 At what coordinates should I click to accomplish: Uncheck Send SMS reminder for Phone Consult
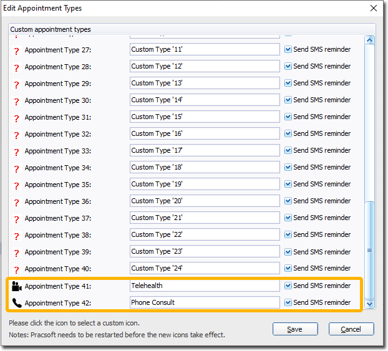point(288,302)
